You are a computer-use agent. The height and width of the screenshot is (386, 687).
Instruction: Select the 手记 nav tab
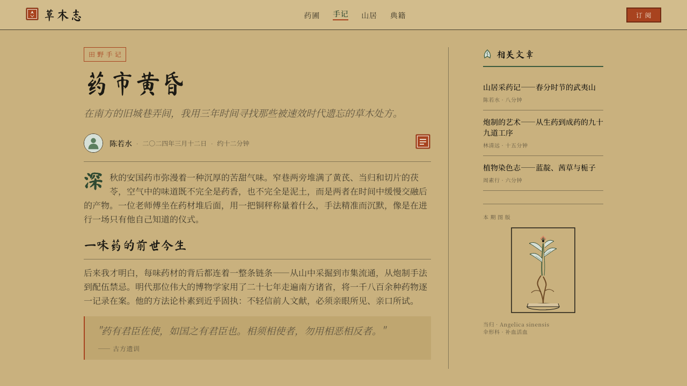pyautogui.click(x=340, y=14)
